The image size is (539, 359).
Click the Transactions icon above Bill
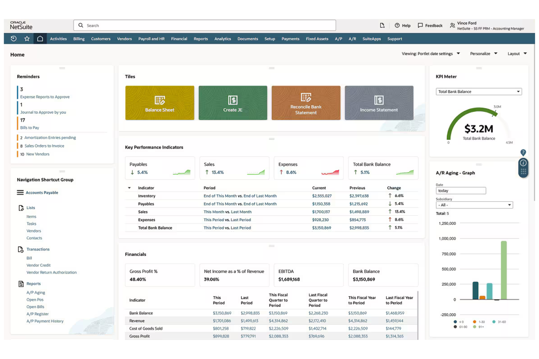[x=21, y=249]
